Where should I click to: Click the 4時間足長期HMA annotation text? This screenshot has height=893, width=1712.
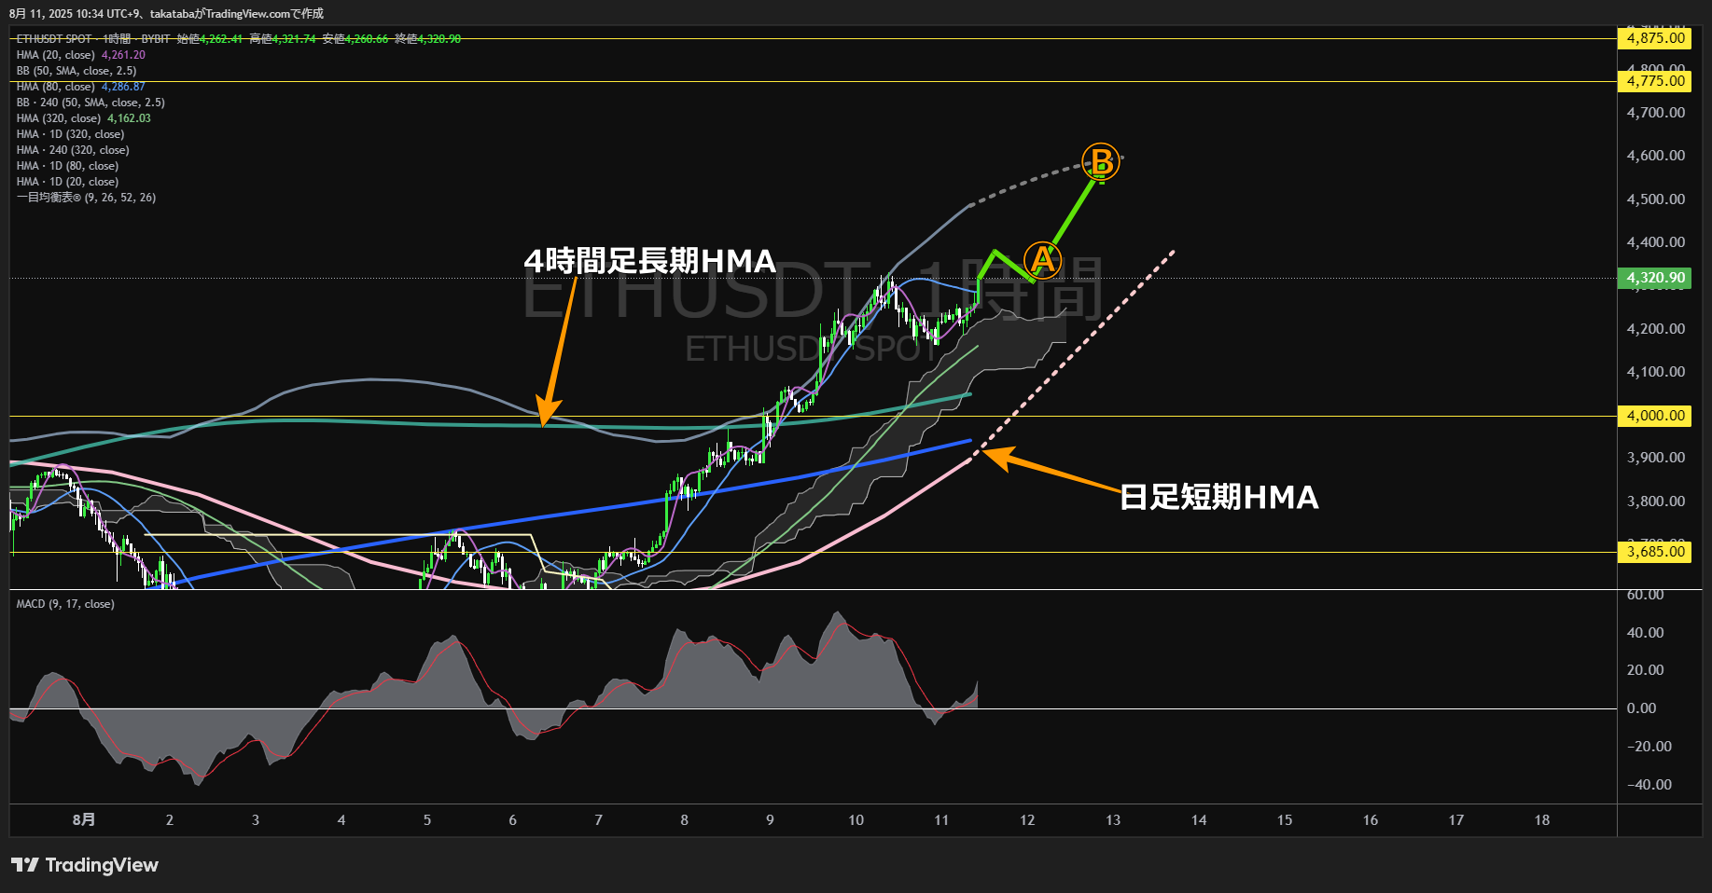(x=650, y=261)
